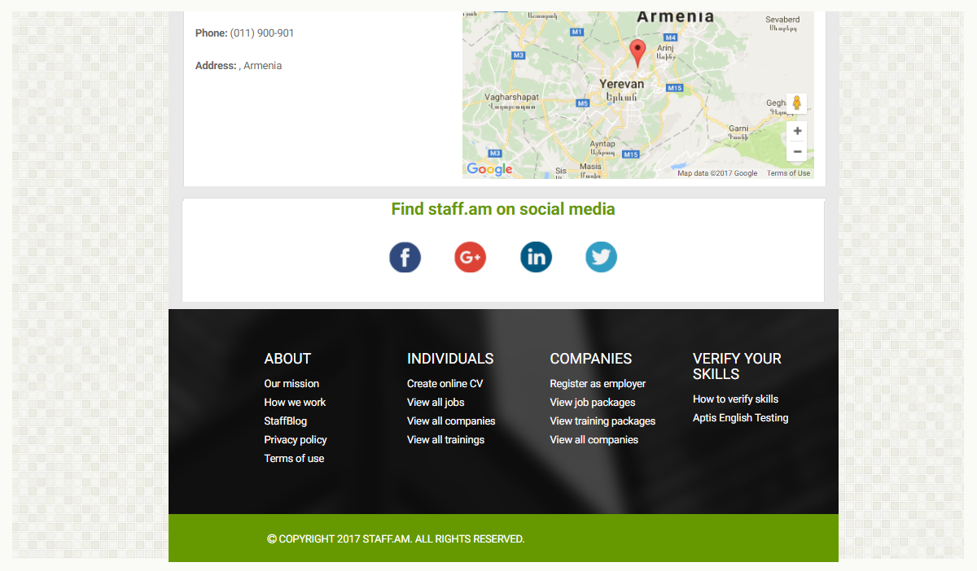Click the map zoom out minus button
Image resolution: width=977 pixels, height=571 pixels.
click(x=797, y=152)
